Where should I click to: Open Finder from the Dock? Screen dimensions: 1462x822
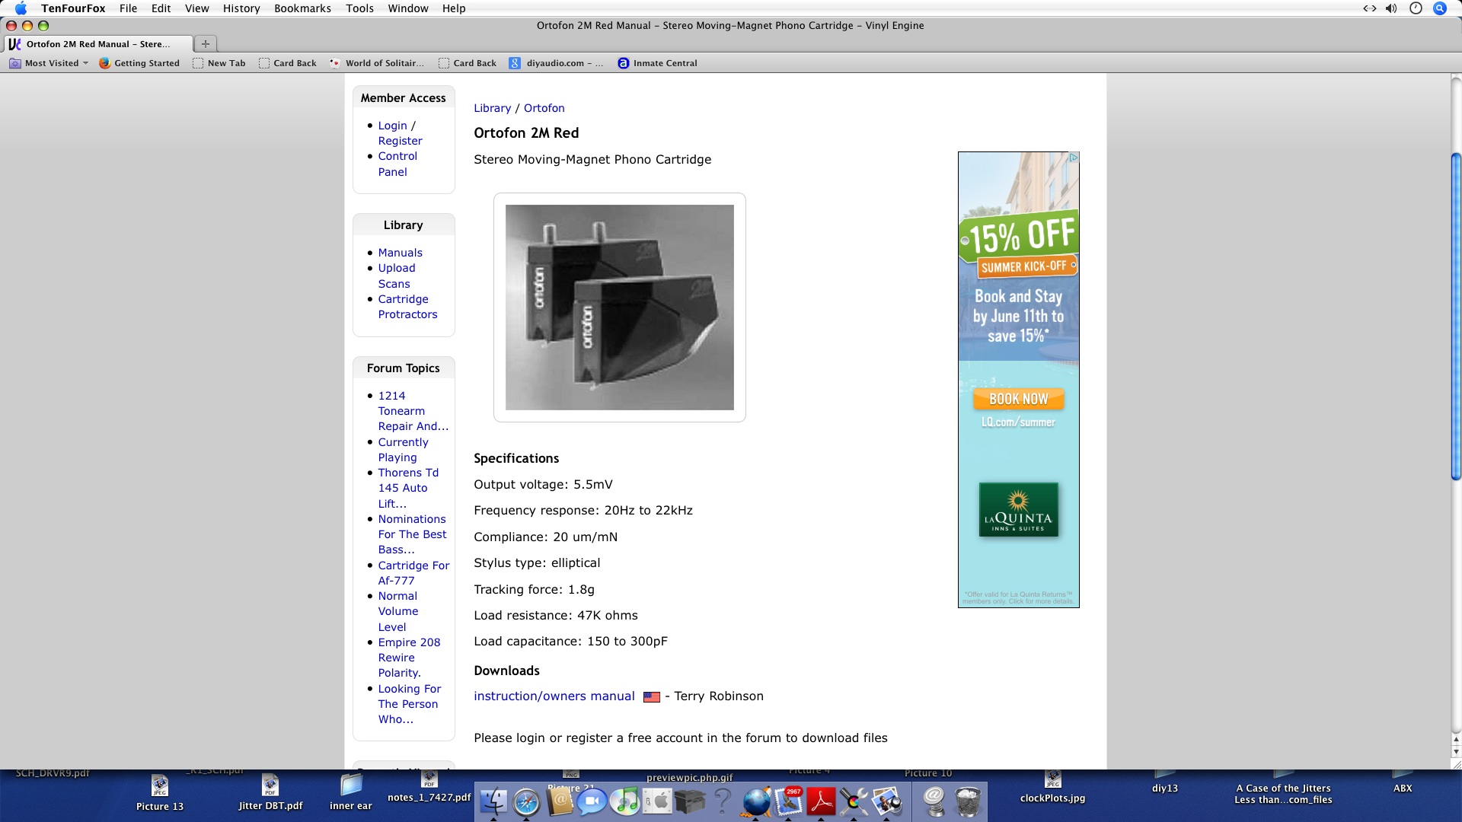(493, 801)
